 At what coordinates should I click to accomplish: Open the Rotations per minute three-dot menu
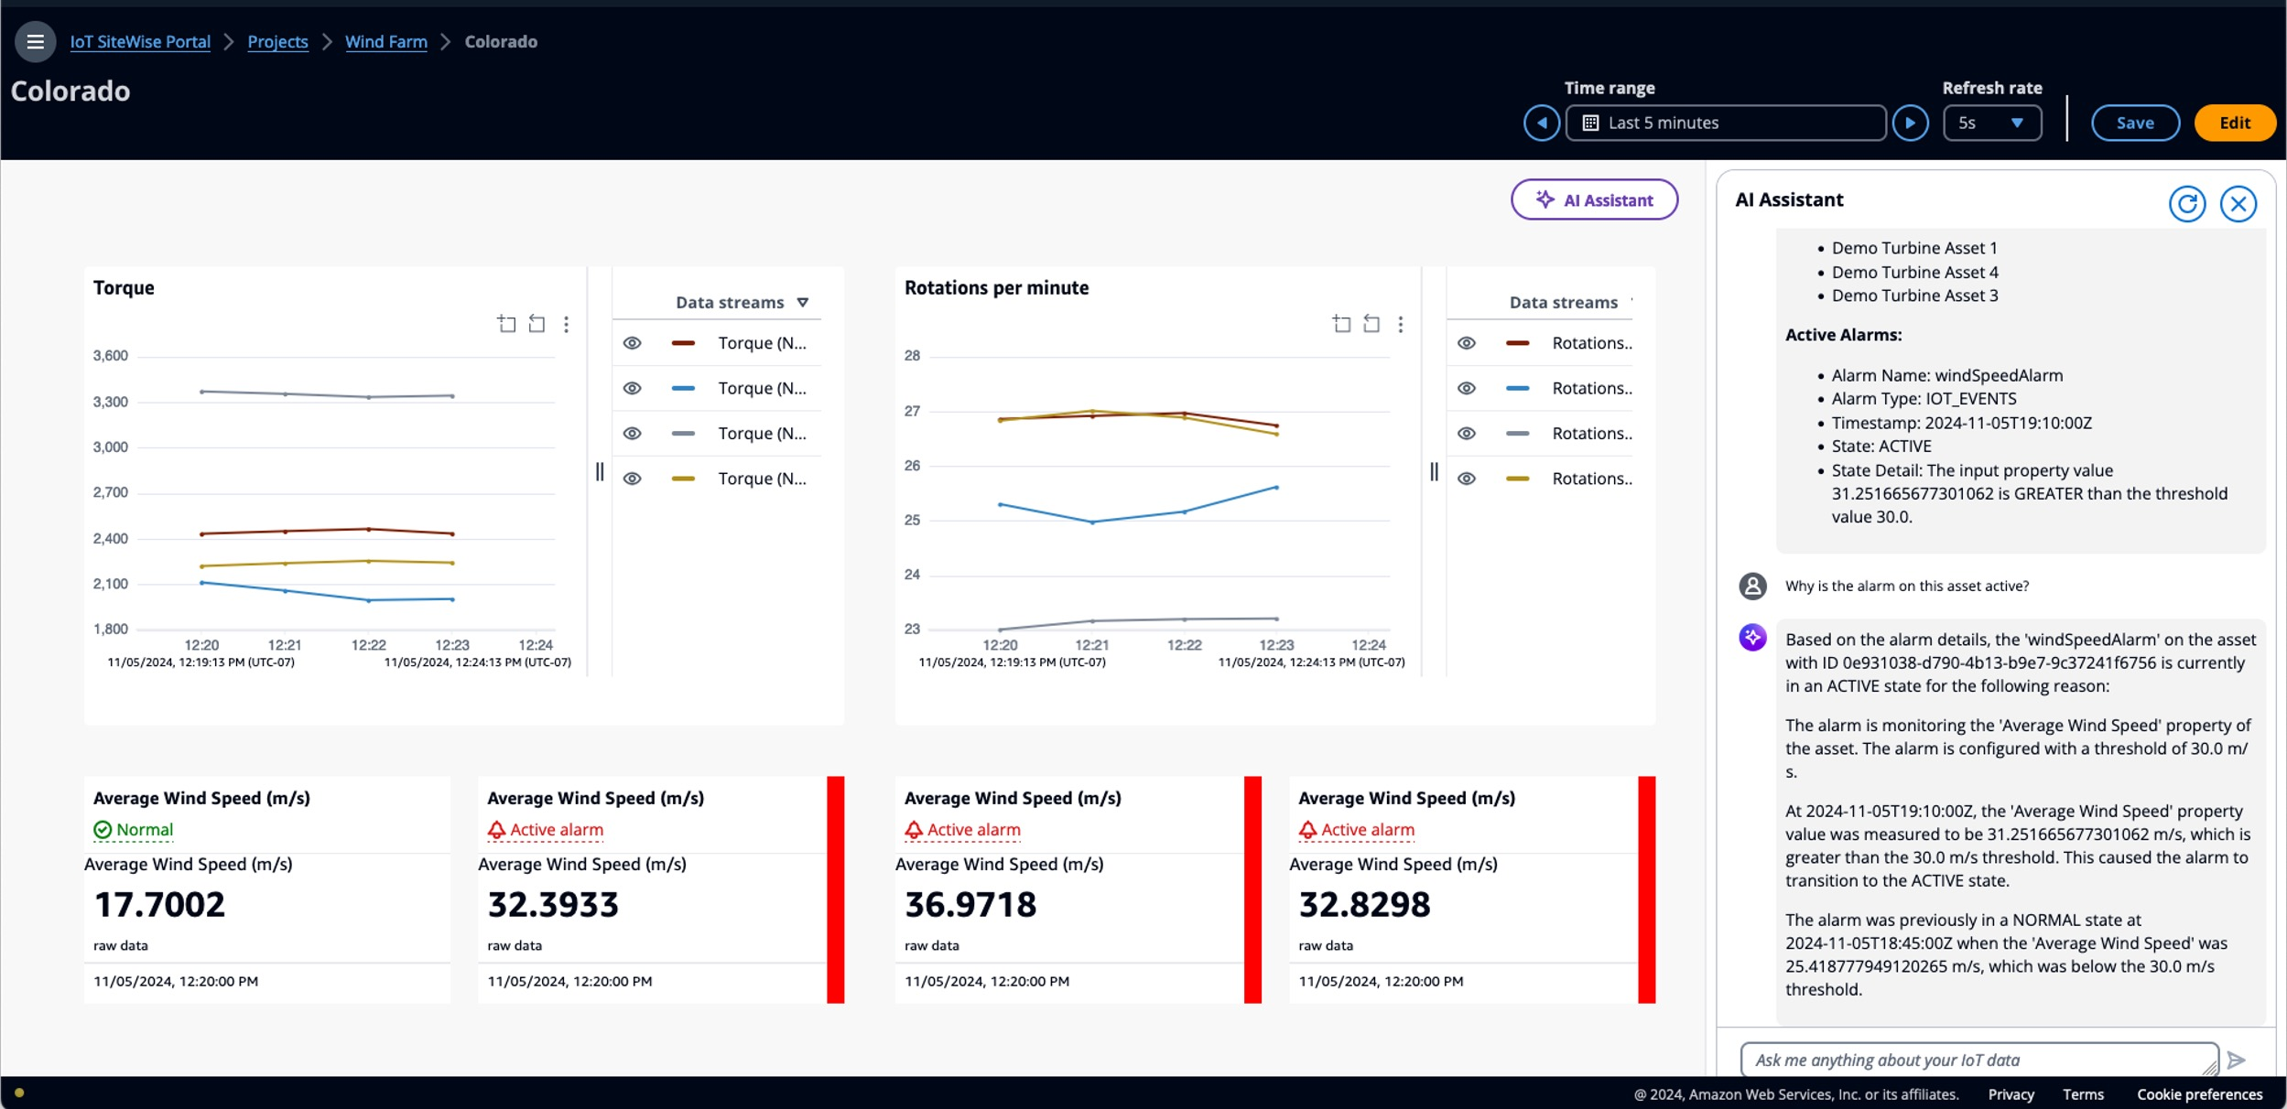tap(1401, 324)
